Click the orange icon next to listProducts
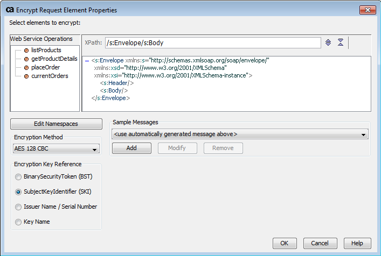This screenshot has width=381, height=256. [25, 50]
